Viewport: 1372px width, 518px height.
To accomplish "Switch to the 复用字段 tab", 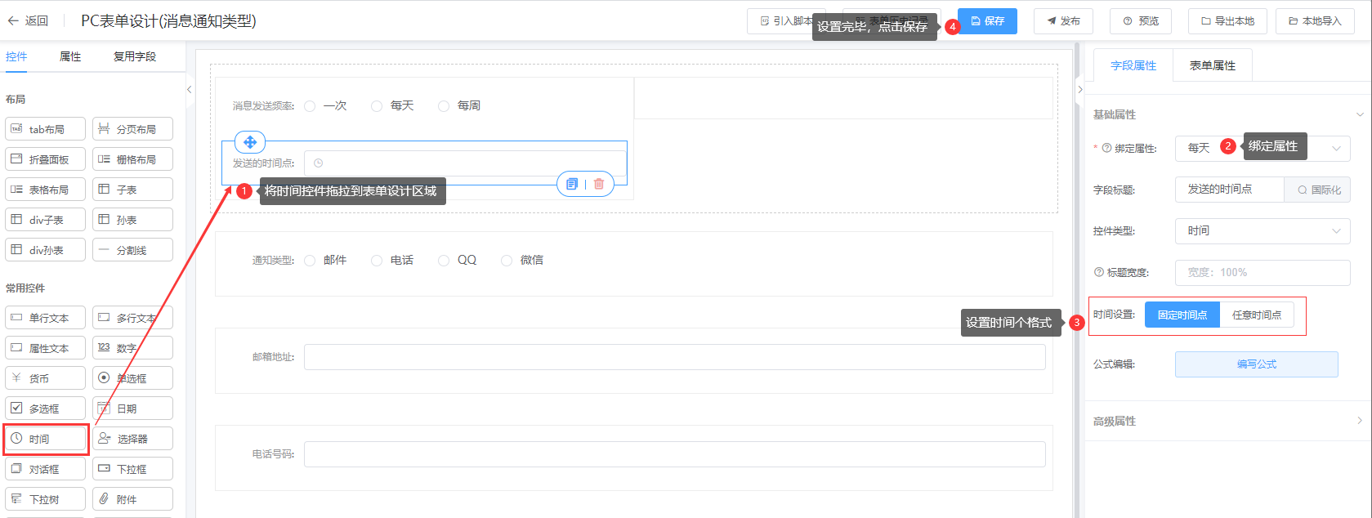I will pos(135,57).
